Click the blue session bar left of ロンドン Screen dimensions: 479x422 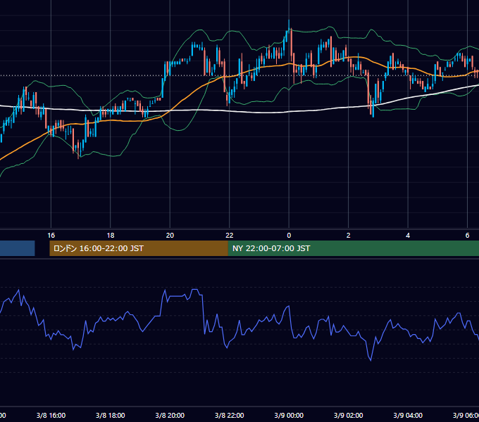pos(18,248)
